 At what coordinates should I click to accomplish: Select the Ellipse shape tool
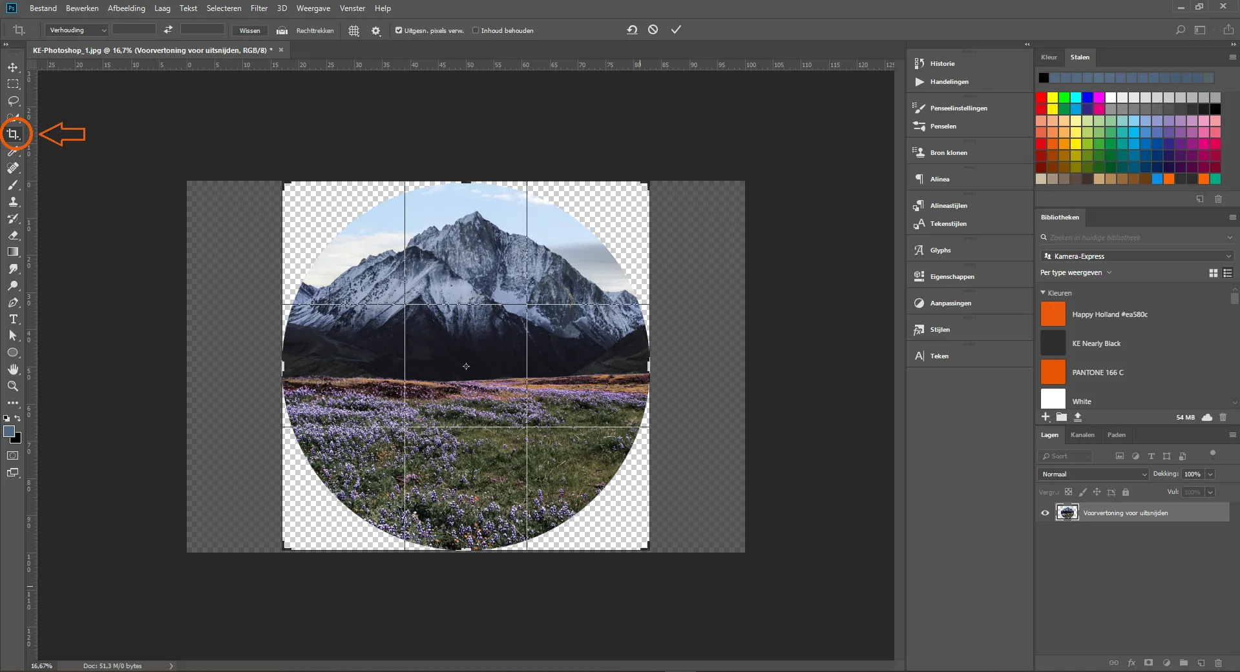13,352
